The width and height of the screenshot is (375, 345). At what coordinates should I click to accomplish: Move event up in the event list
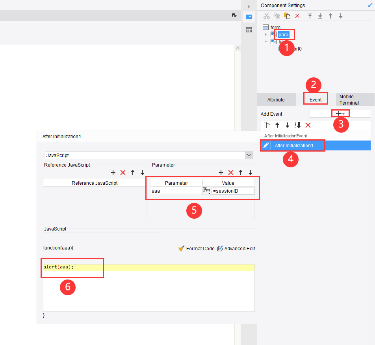tap(277, 125)
